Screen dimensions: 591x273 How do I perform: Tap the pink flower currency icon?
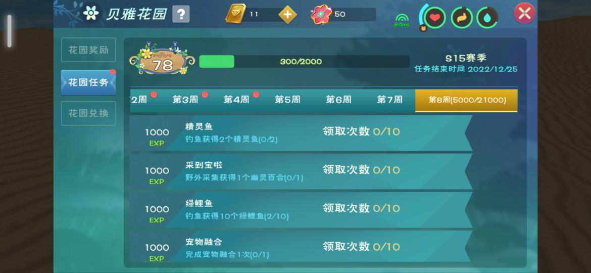[321, 14]
